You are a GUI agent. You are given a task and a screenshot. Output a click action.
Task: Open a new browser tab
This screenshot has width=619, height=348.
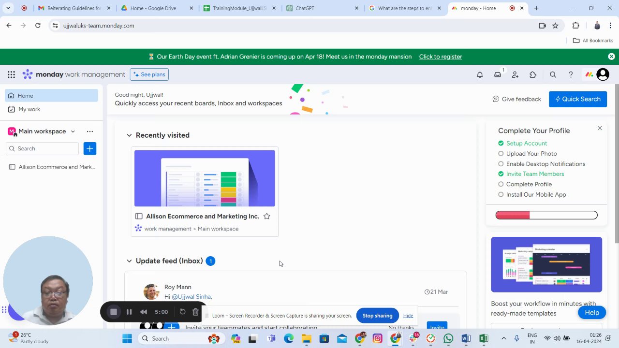[x=536, y=8]
